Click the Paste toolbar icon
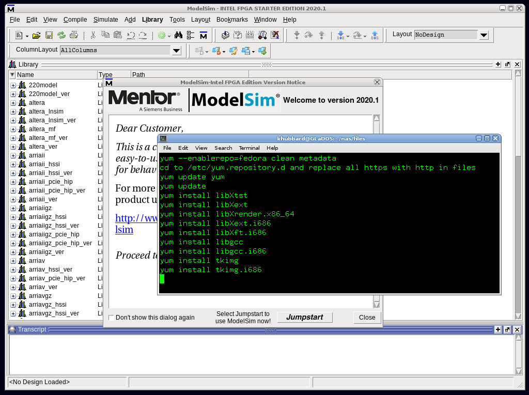 coord(118,35)
